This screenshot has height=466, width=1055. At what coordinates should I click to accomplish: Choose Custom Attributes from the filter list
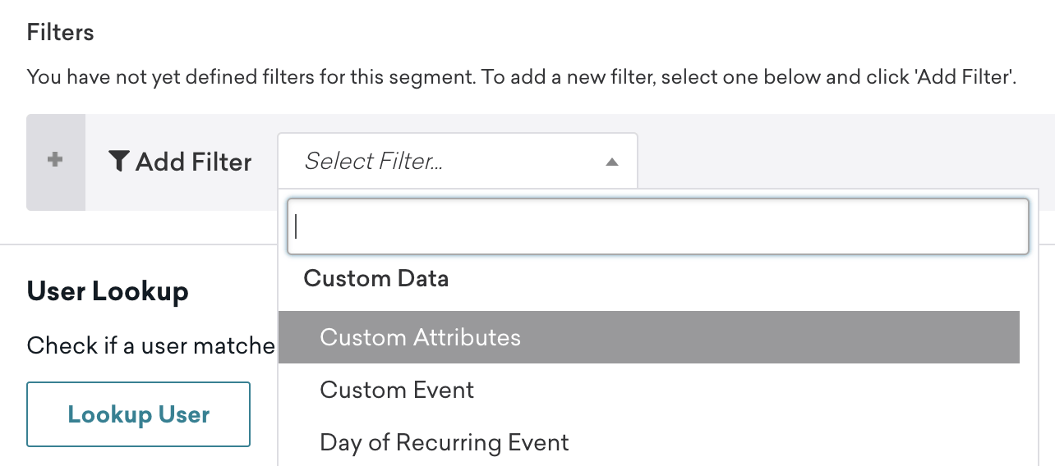click(x=421, y=337)
